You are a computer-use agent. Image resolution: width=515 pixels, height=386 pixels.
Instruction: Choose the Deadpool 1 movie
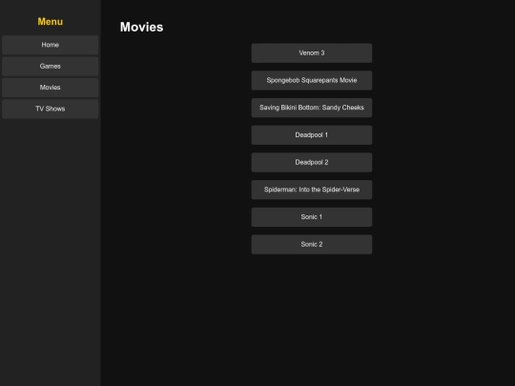tap(312, 135)
